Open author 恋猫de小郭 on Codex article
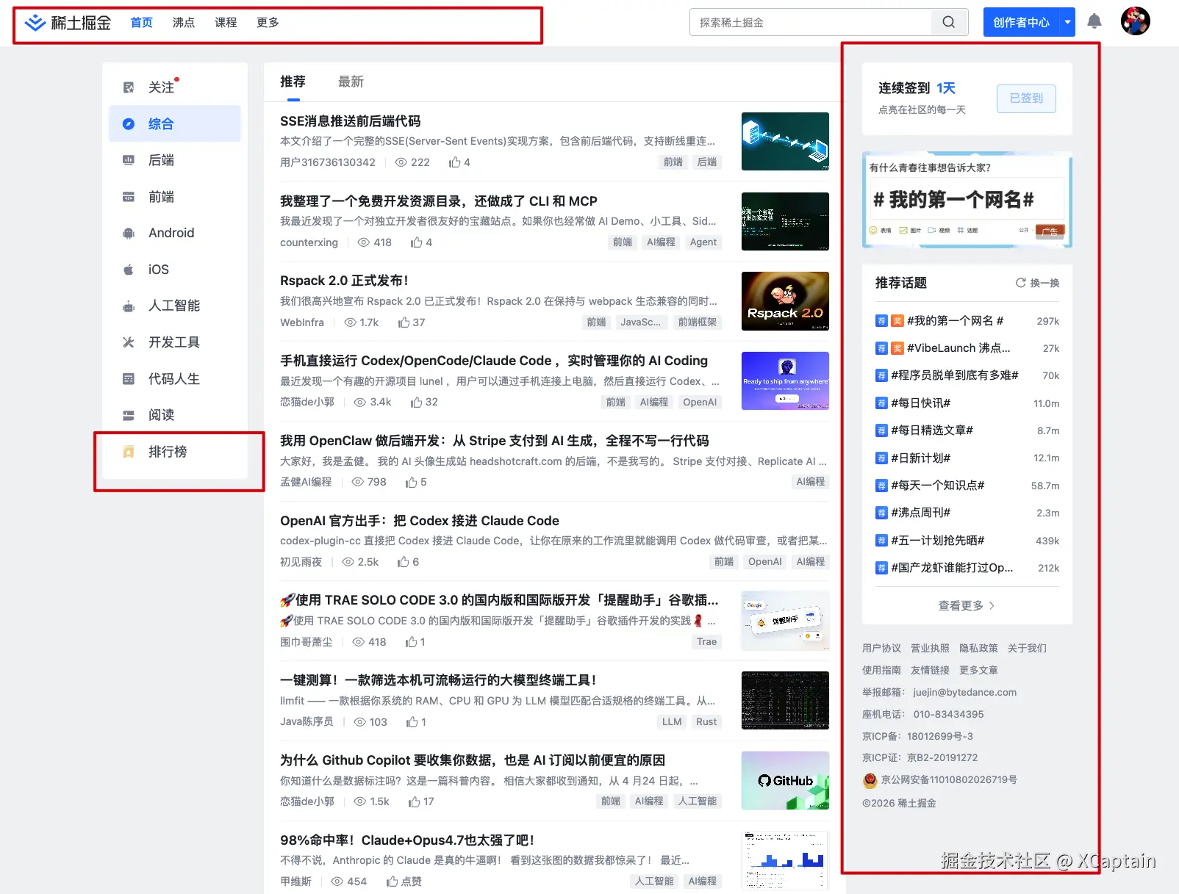Screen dimensions: 1179x894 (x=307, y=402)
